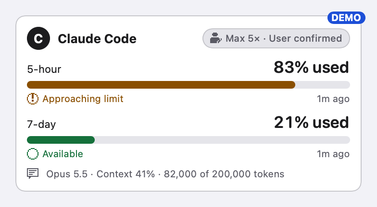Screen dimensions: 377x207
Task: Click the chat bubble context icon
Action: tap(33, 173)
